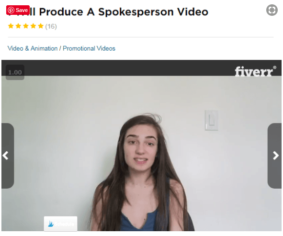Click the Schedule overlay button
The height and width of the screenshot is (236, 283).
click(61, 224)
